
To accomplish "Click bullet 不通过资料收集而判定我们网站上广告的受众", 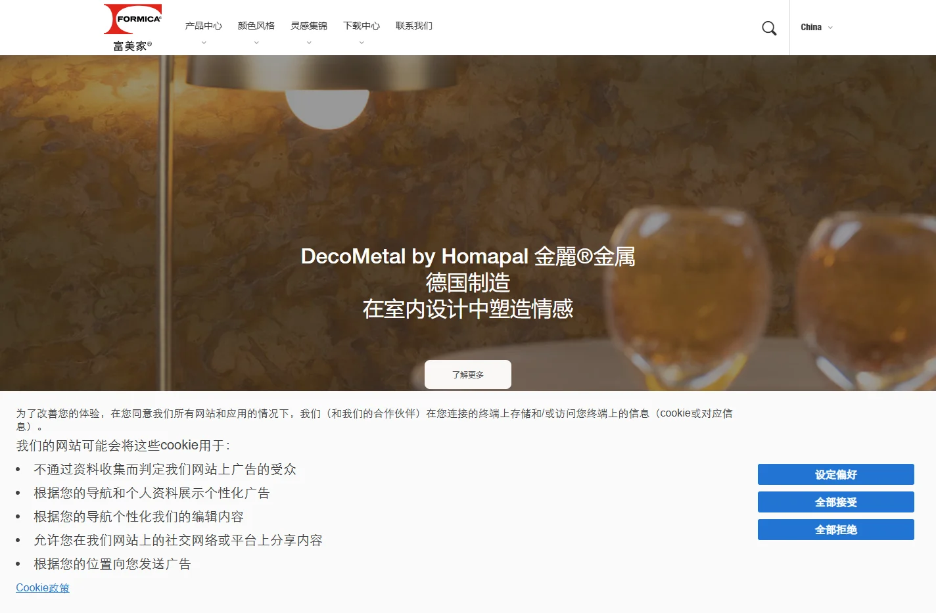I will coord(165,469).
